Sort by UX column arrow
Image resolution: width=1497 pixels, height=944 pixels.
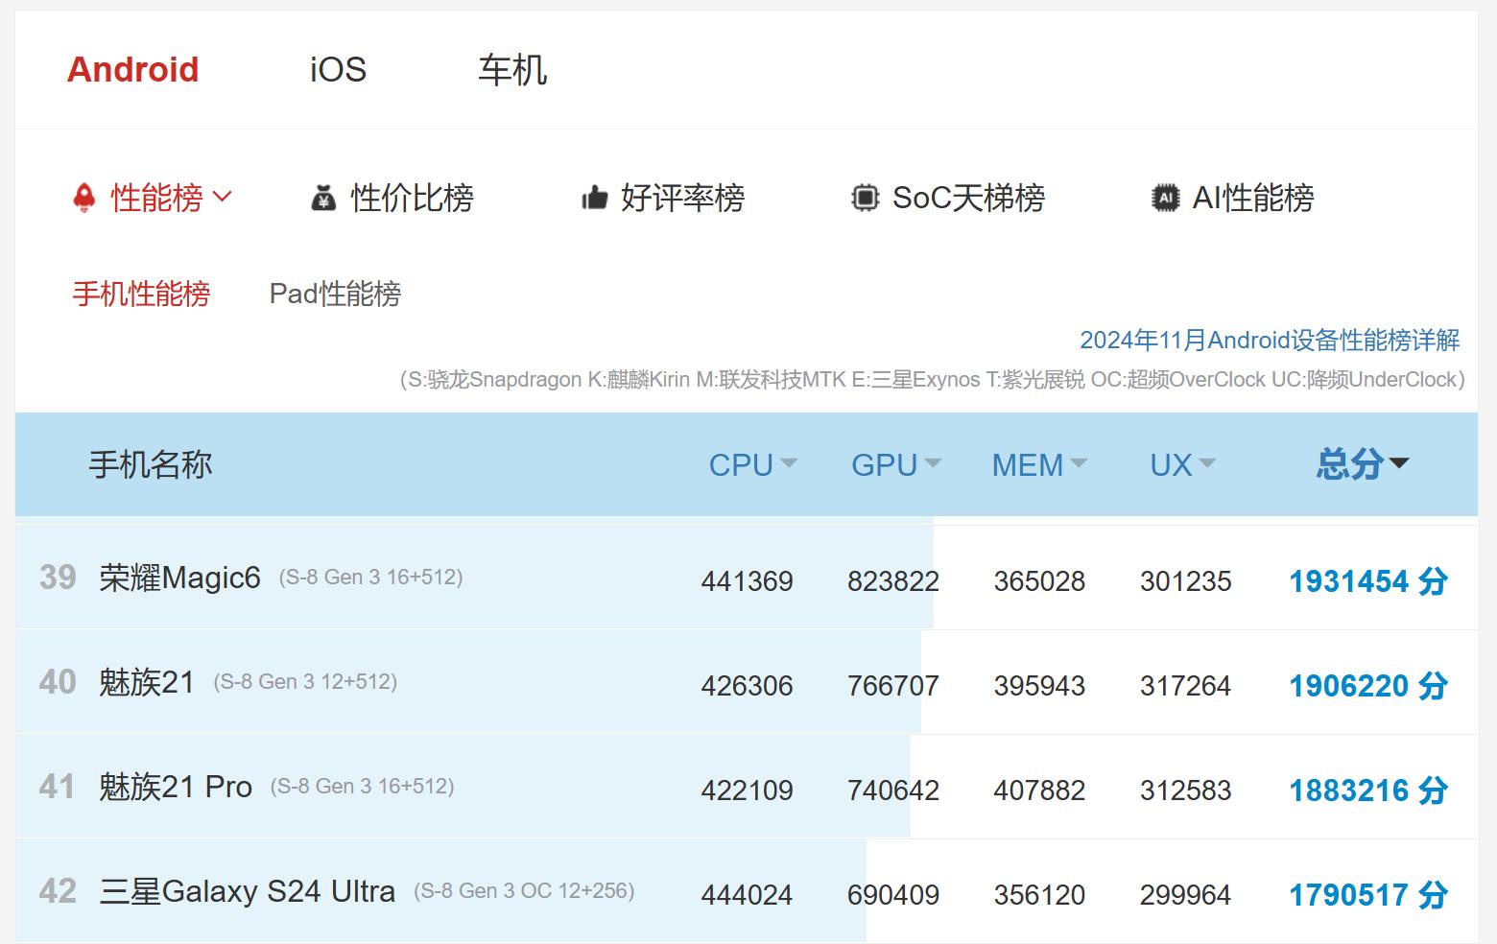[1207, 463]
